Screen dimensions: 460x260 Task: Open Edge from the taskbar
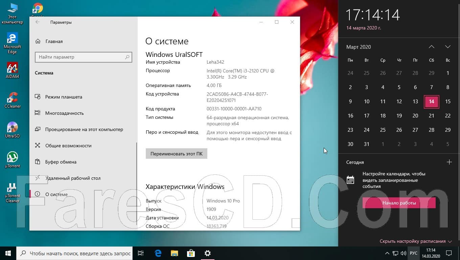158,253
